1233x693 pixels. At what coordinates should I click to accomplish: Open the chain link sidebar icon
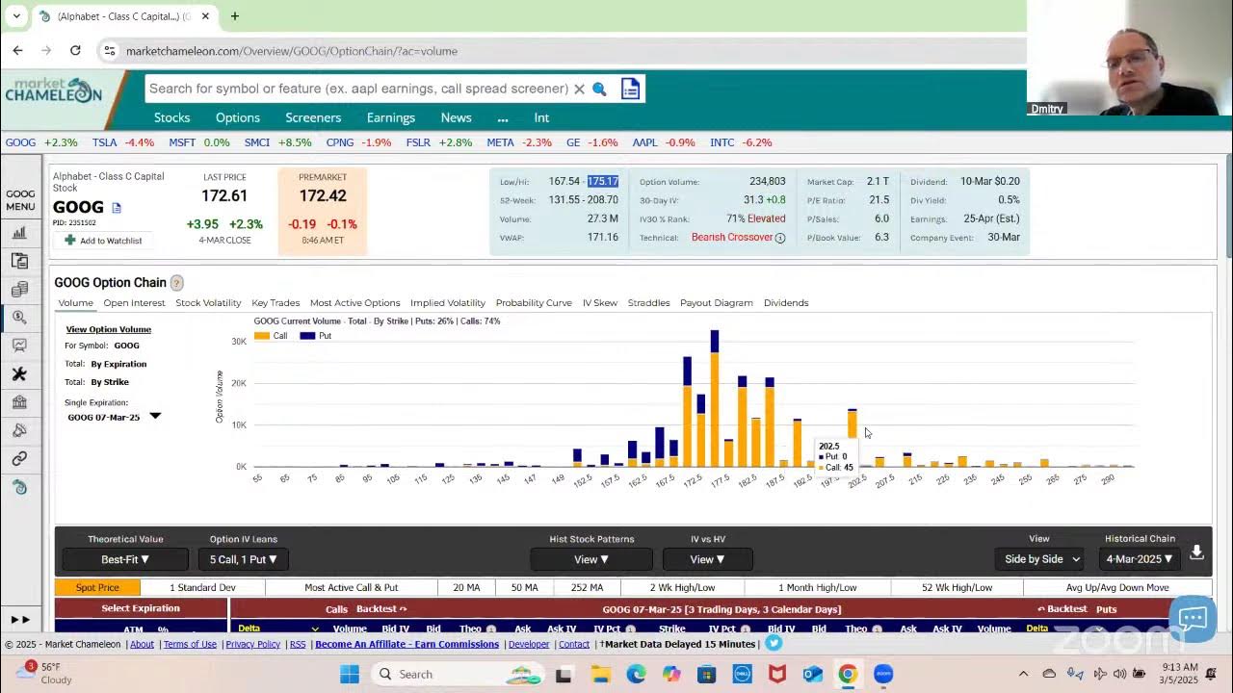pyautogui.click(x=19, y=459)
